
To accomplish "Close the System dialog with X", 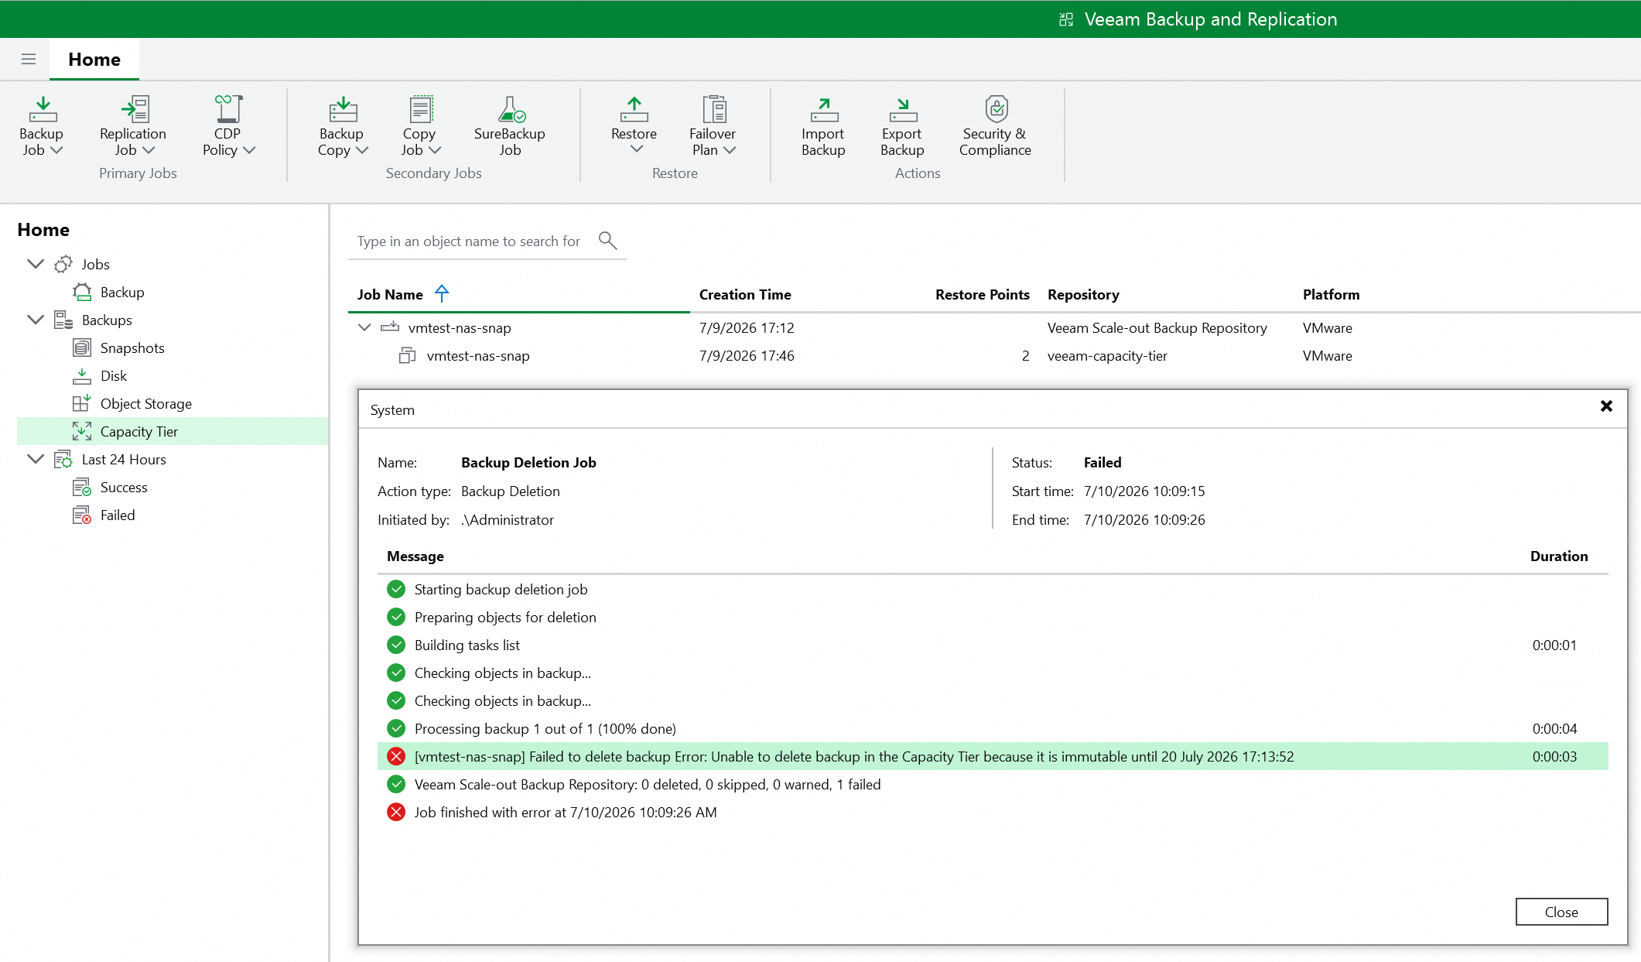I will pos(1606,406).
